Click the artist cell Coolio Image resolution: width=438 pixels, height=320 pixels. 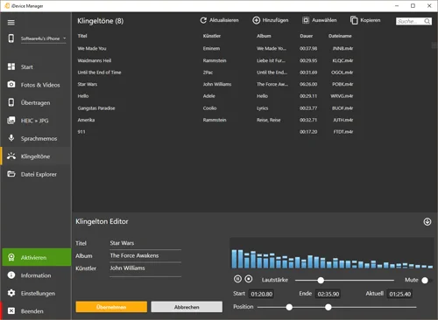pyautogui.click(x=209, y=108)
